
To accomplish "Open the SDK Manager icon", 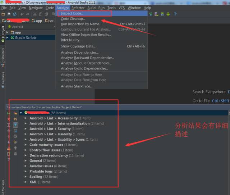I will point(162,14).
